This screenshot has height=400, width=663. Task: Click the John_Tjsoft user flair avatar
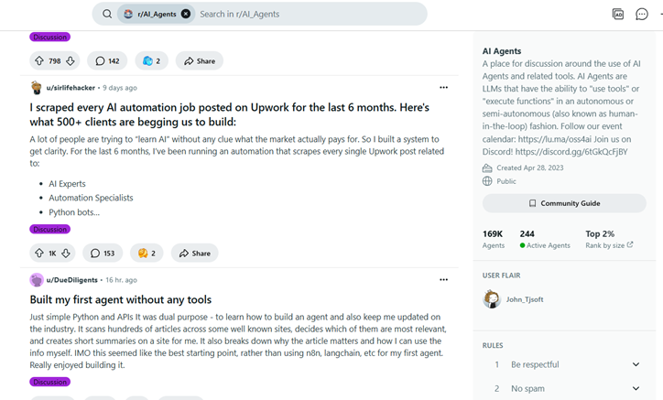pos(492,299)
